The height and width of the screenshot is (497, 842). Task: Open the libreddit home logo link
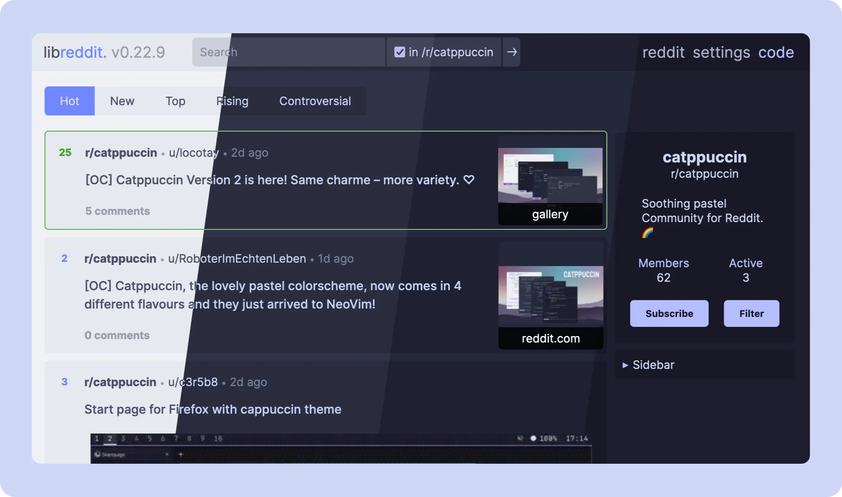pos(75,52)
